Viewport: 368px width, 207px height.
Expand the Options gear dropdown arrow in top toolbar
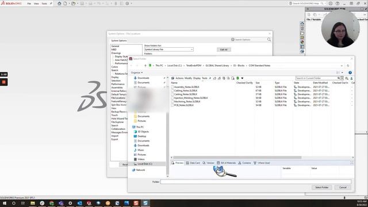click(131, 3)
